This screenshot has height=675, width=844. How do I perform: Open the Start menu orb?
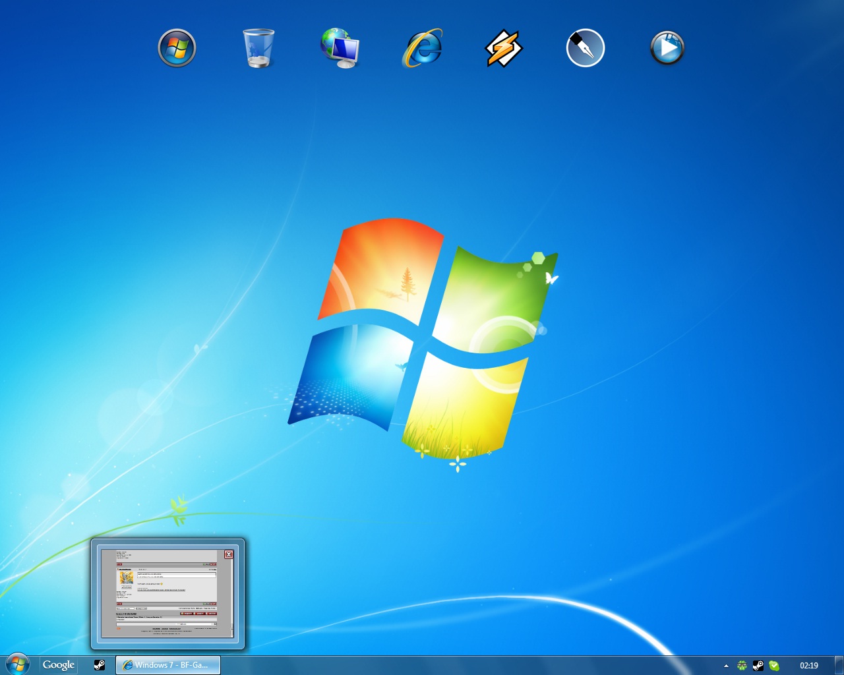(x=17, y=664)
